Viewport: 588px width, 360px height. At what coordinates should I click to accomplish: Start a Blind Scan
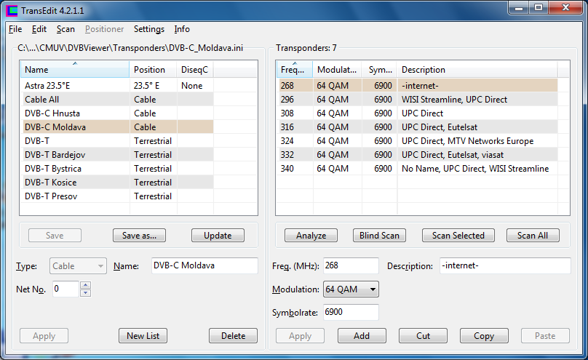(379, 235)
